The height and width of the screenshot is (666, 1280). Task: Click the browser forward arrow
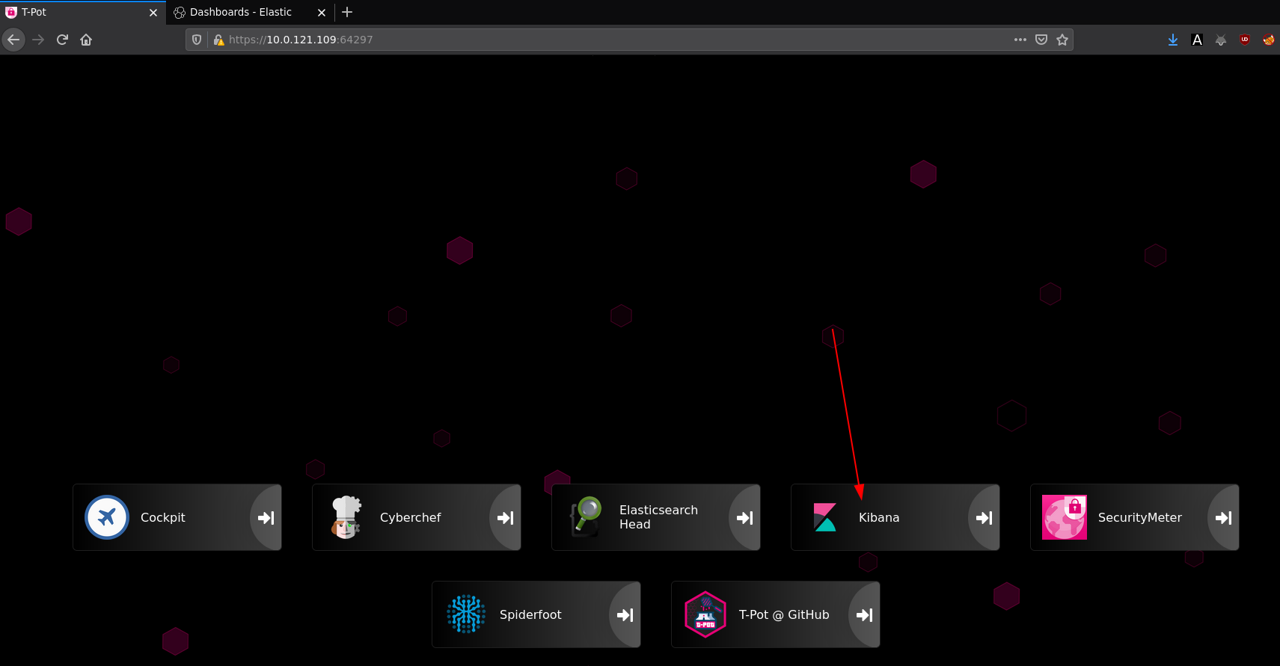[38, 40]
